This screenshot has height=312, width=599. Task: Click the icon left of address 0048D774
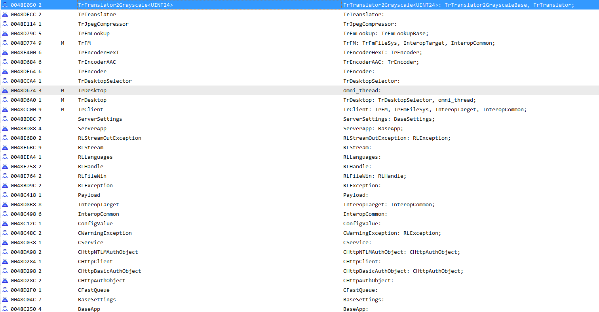(x=5, y=43)
